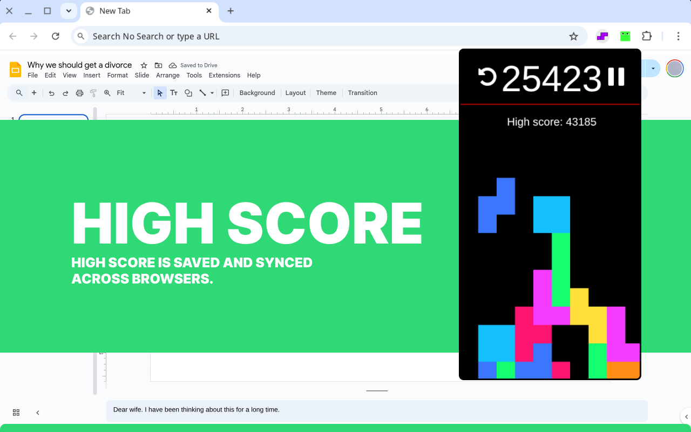Viewport: 691px width, 432px height.
Task: Move the presentation using the folder icon
Action: (x=158, y=65)
